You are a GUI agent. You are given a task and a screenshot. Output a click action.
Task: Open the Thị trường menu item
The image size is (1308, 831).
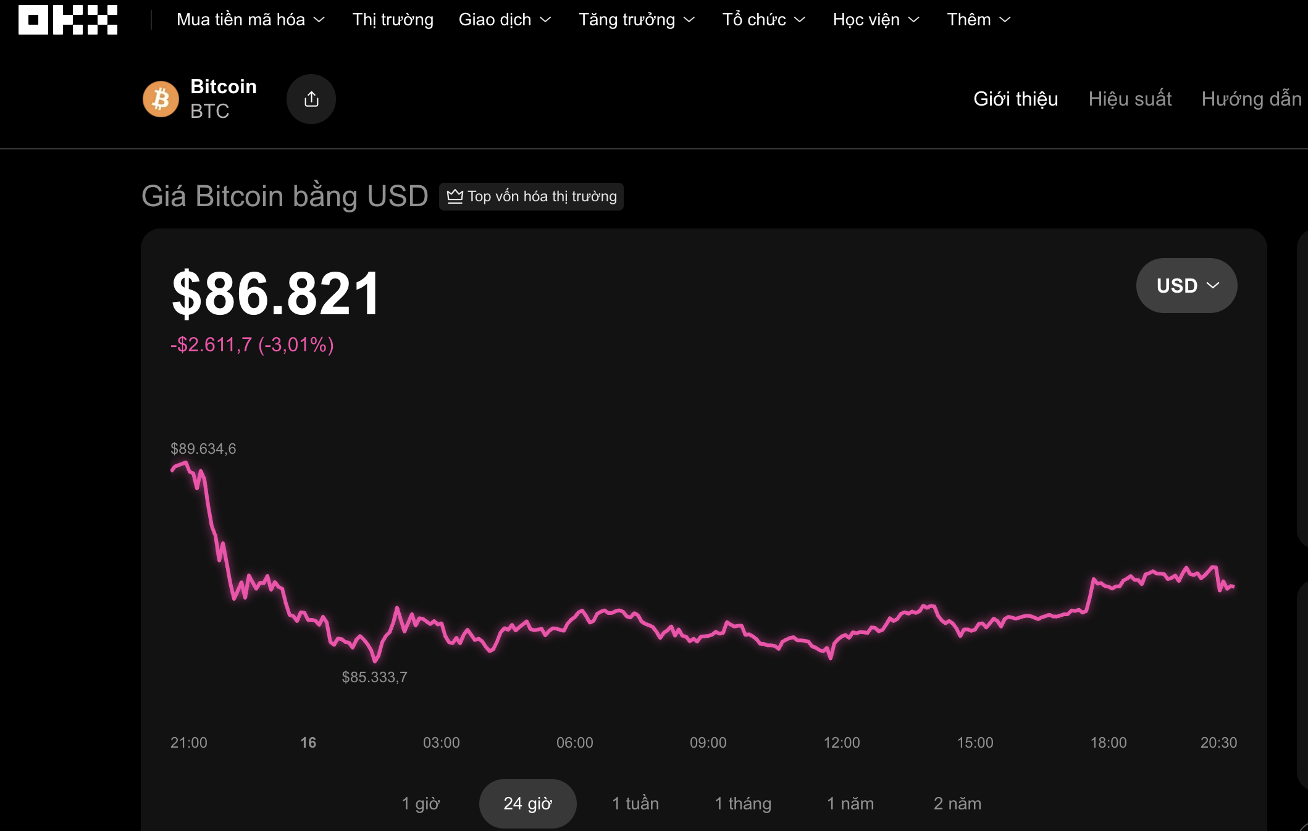point(393,20)
